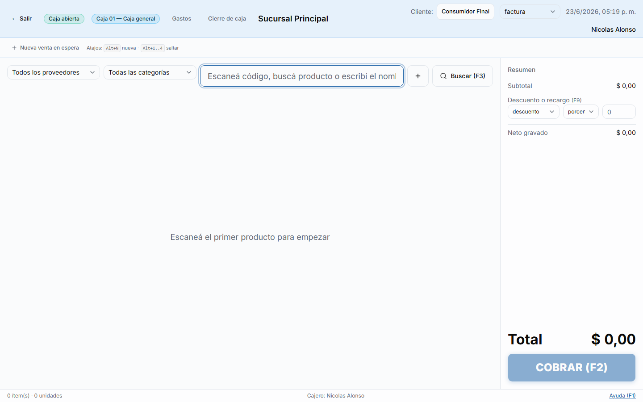The image size is (643, 402).
Task: Click the plus add product icon button
Action: click(x=418, y=76)
